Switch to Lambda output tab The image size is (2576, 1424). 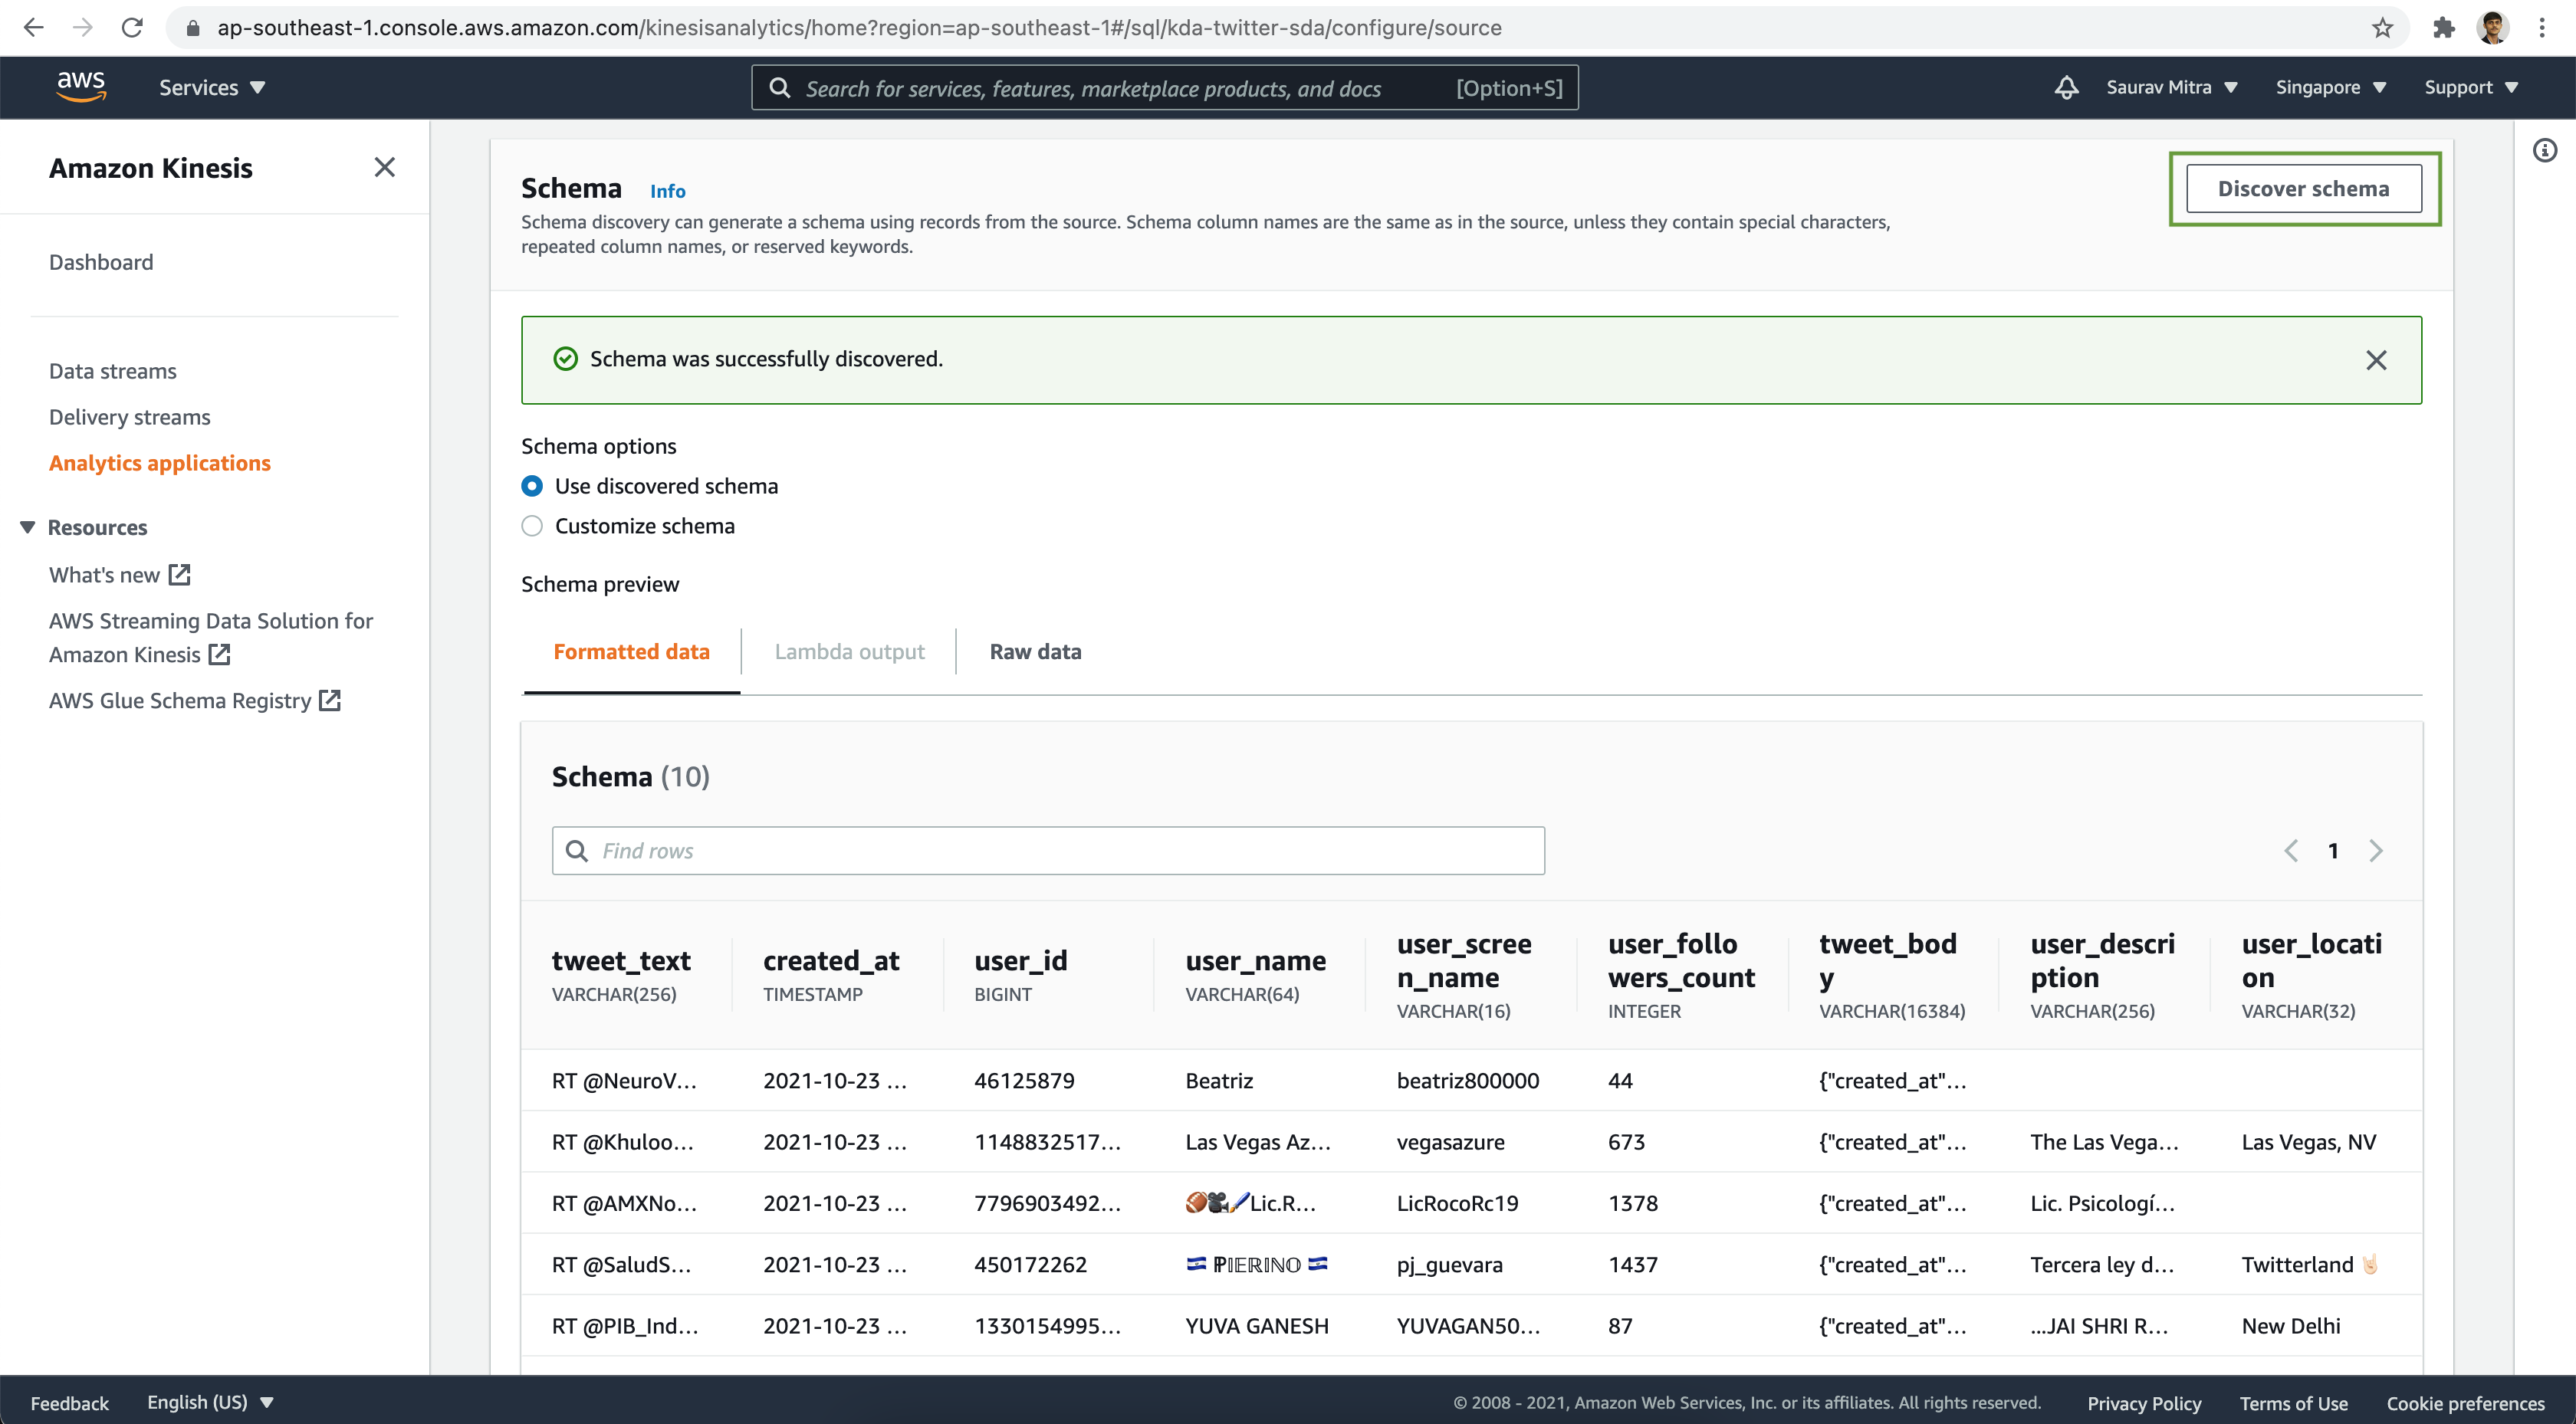pos(850,652)
